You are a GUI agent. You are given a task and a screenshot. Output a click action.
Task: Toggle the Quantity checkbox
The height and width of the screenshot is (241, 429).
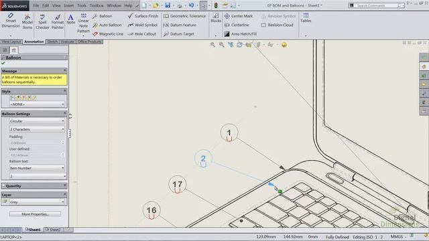tap(3, 186)
